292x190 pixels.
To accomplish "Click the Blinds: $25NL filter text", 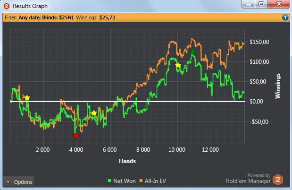I will (58, 18).
